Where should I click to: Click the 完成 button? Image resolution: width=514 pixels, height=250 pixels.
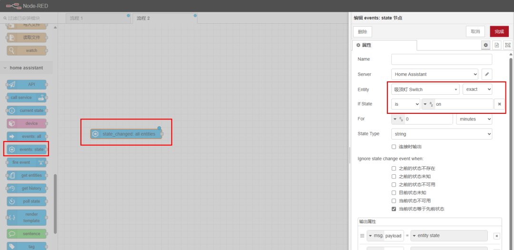click(x=499, y=31)
